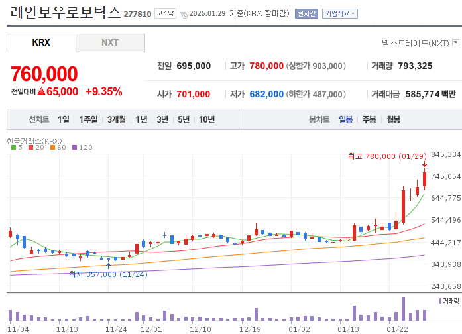Click the 12/01 date axis label
Image resolution: width=462 pixels, height=334 pixels.
151,329
